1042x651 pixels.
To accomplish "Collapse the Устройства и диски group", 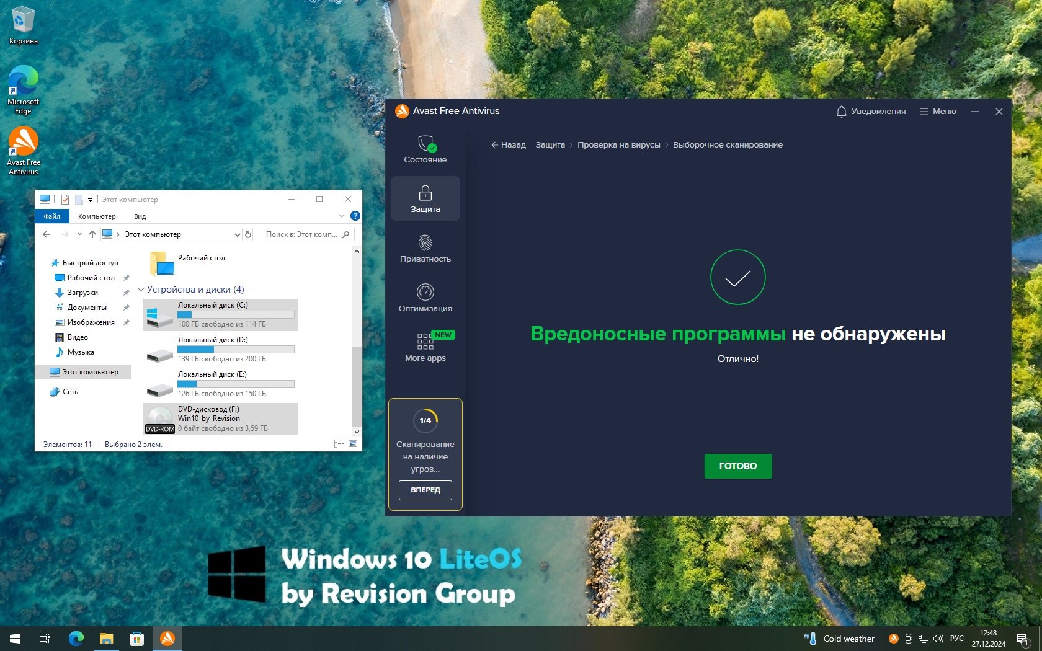I will 141,290.
